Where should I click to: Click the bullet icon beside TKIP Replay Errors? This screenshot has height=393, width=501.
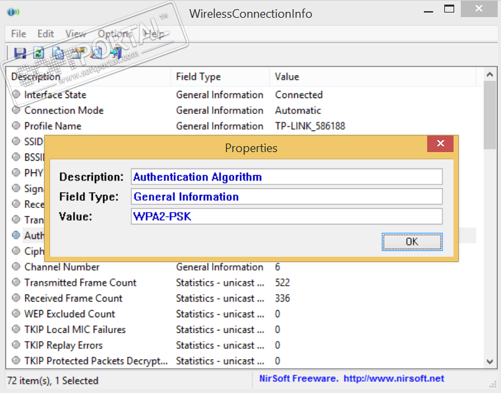[16, 344]
